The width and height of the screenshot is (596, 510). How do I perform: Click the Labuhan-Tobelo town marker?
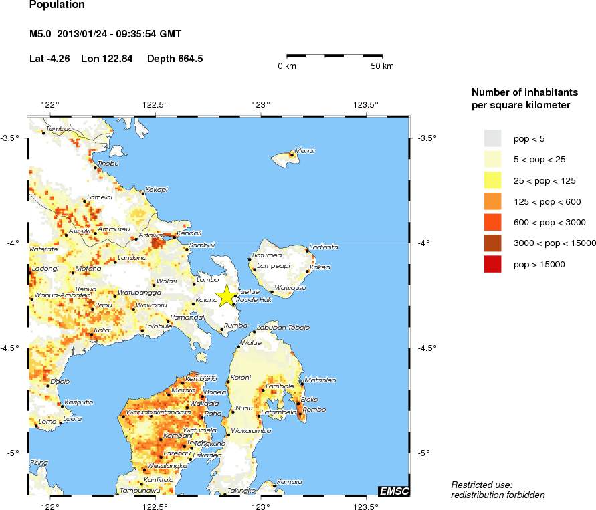[x=255, y=331]
